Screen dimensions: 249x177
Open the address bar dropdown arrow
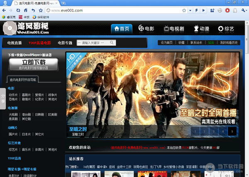190,10
